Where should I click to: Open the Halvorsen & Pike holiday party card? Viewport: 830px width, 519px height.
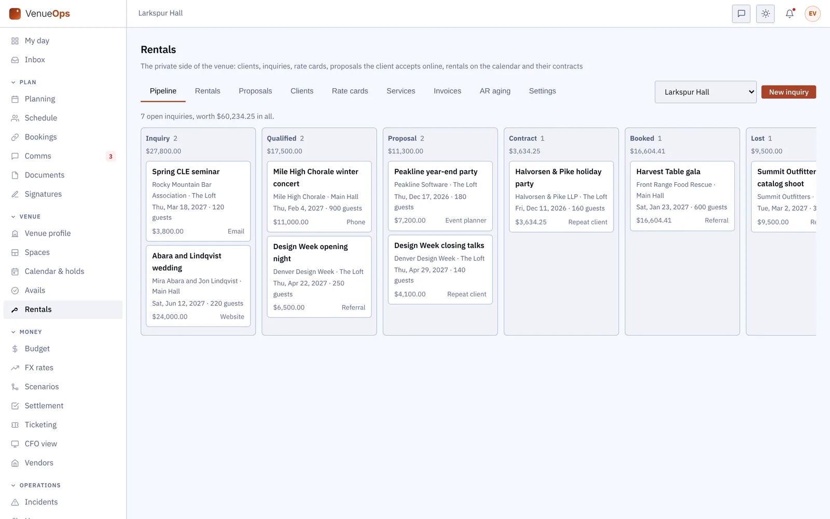point(561,196)
